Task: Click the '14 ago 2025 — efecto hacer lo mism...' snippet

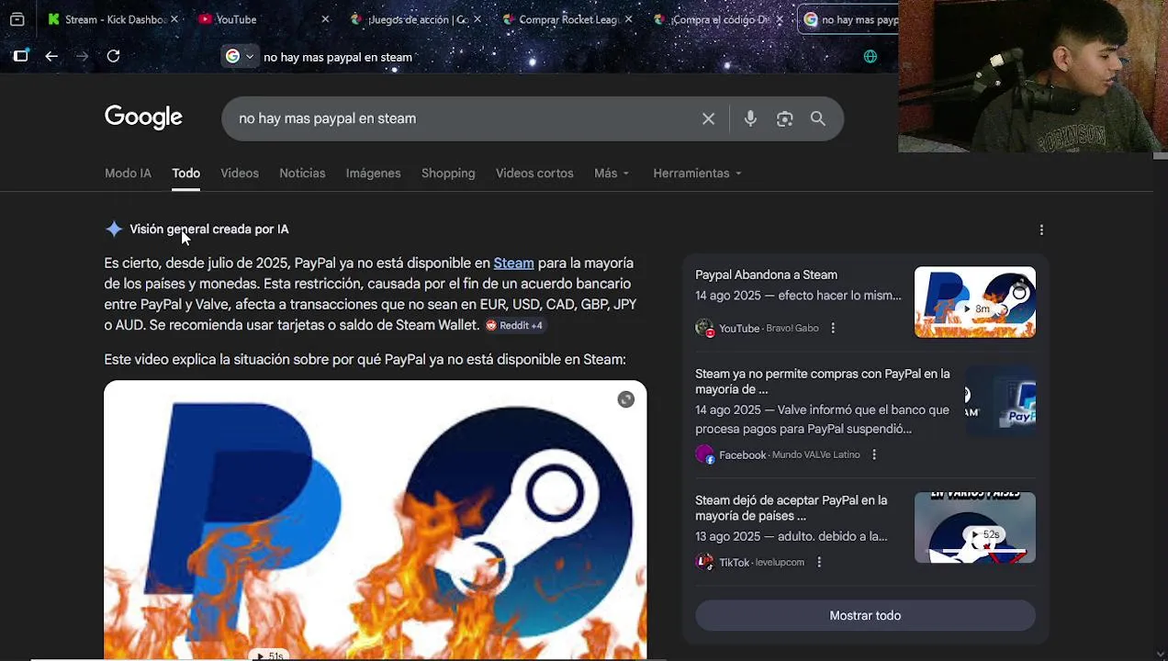Action: tap(798, 296)
